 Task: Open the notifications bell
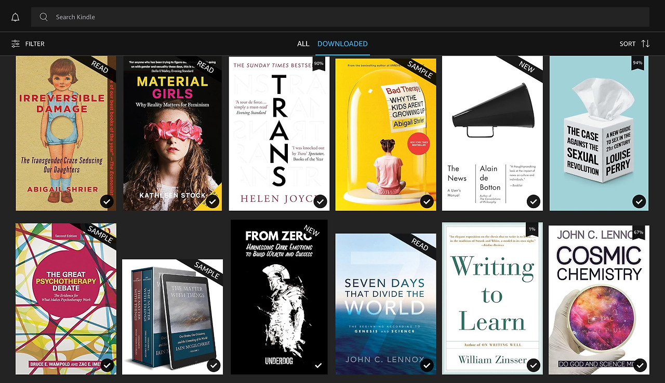click(16, 17)
